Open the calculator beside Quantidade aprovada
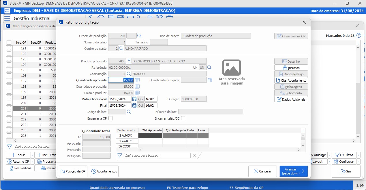The height and width of the screenshot is (190, 366). point(137,80)
